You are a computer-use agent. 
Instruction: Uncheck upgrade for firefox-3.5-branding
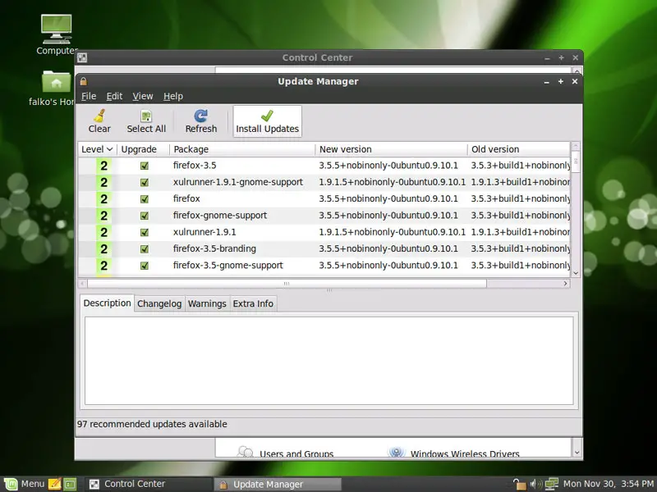[x=145, y=249]
